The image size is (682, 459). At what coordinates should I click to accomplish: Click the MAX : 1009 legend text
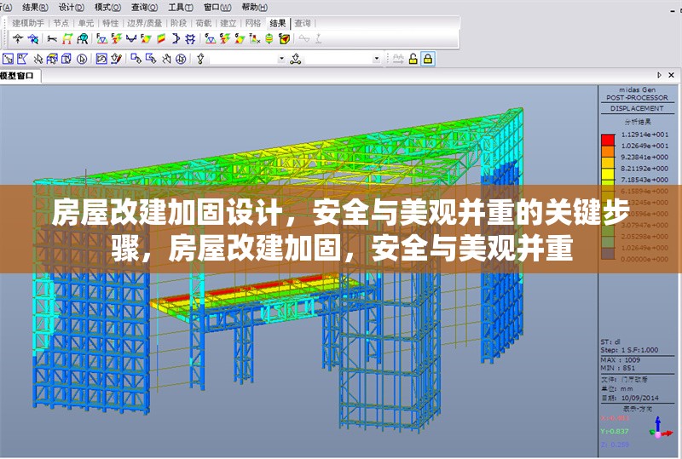click(x=621, y=360)
